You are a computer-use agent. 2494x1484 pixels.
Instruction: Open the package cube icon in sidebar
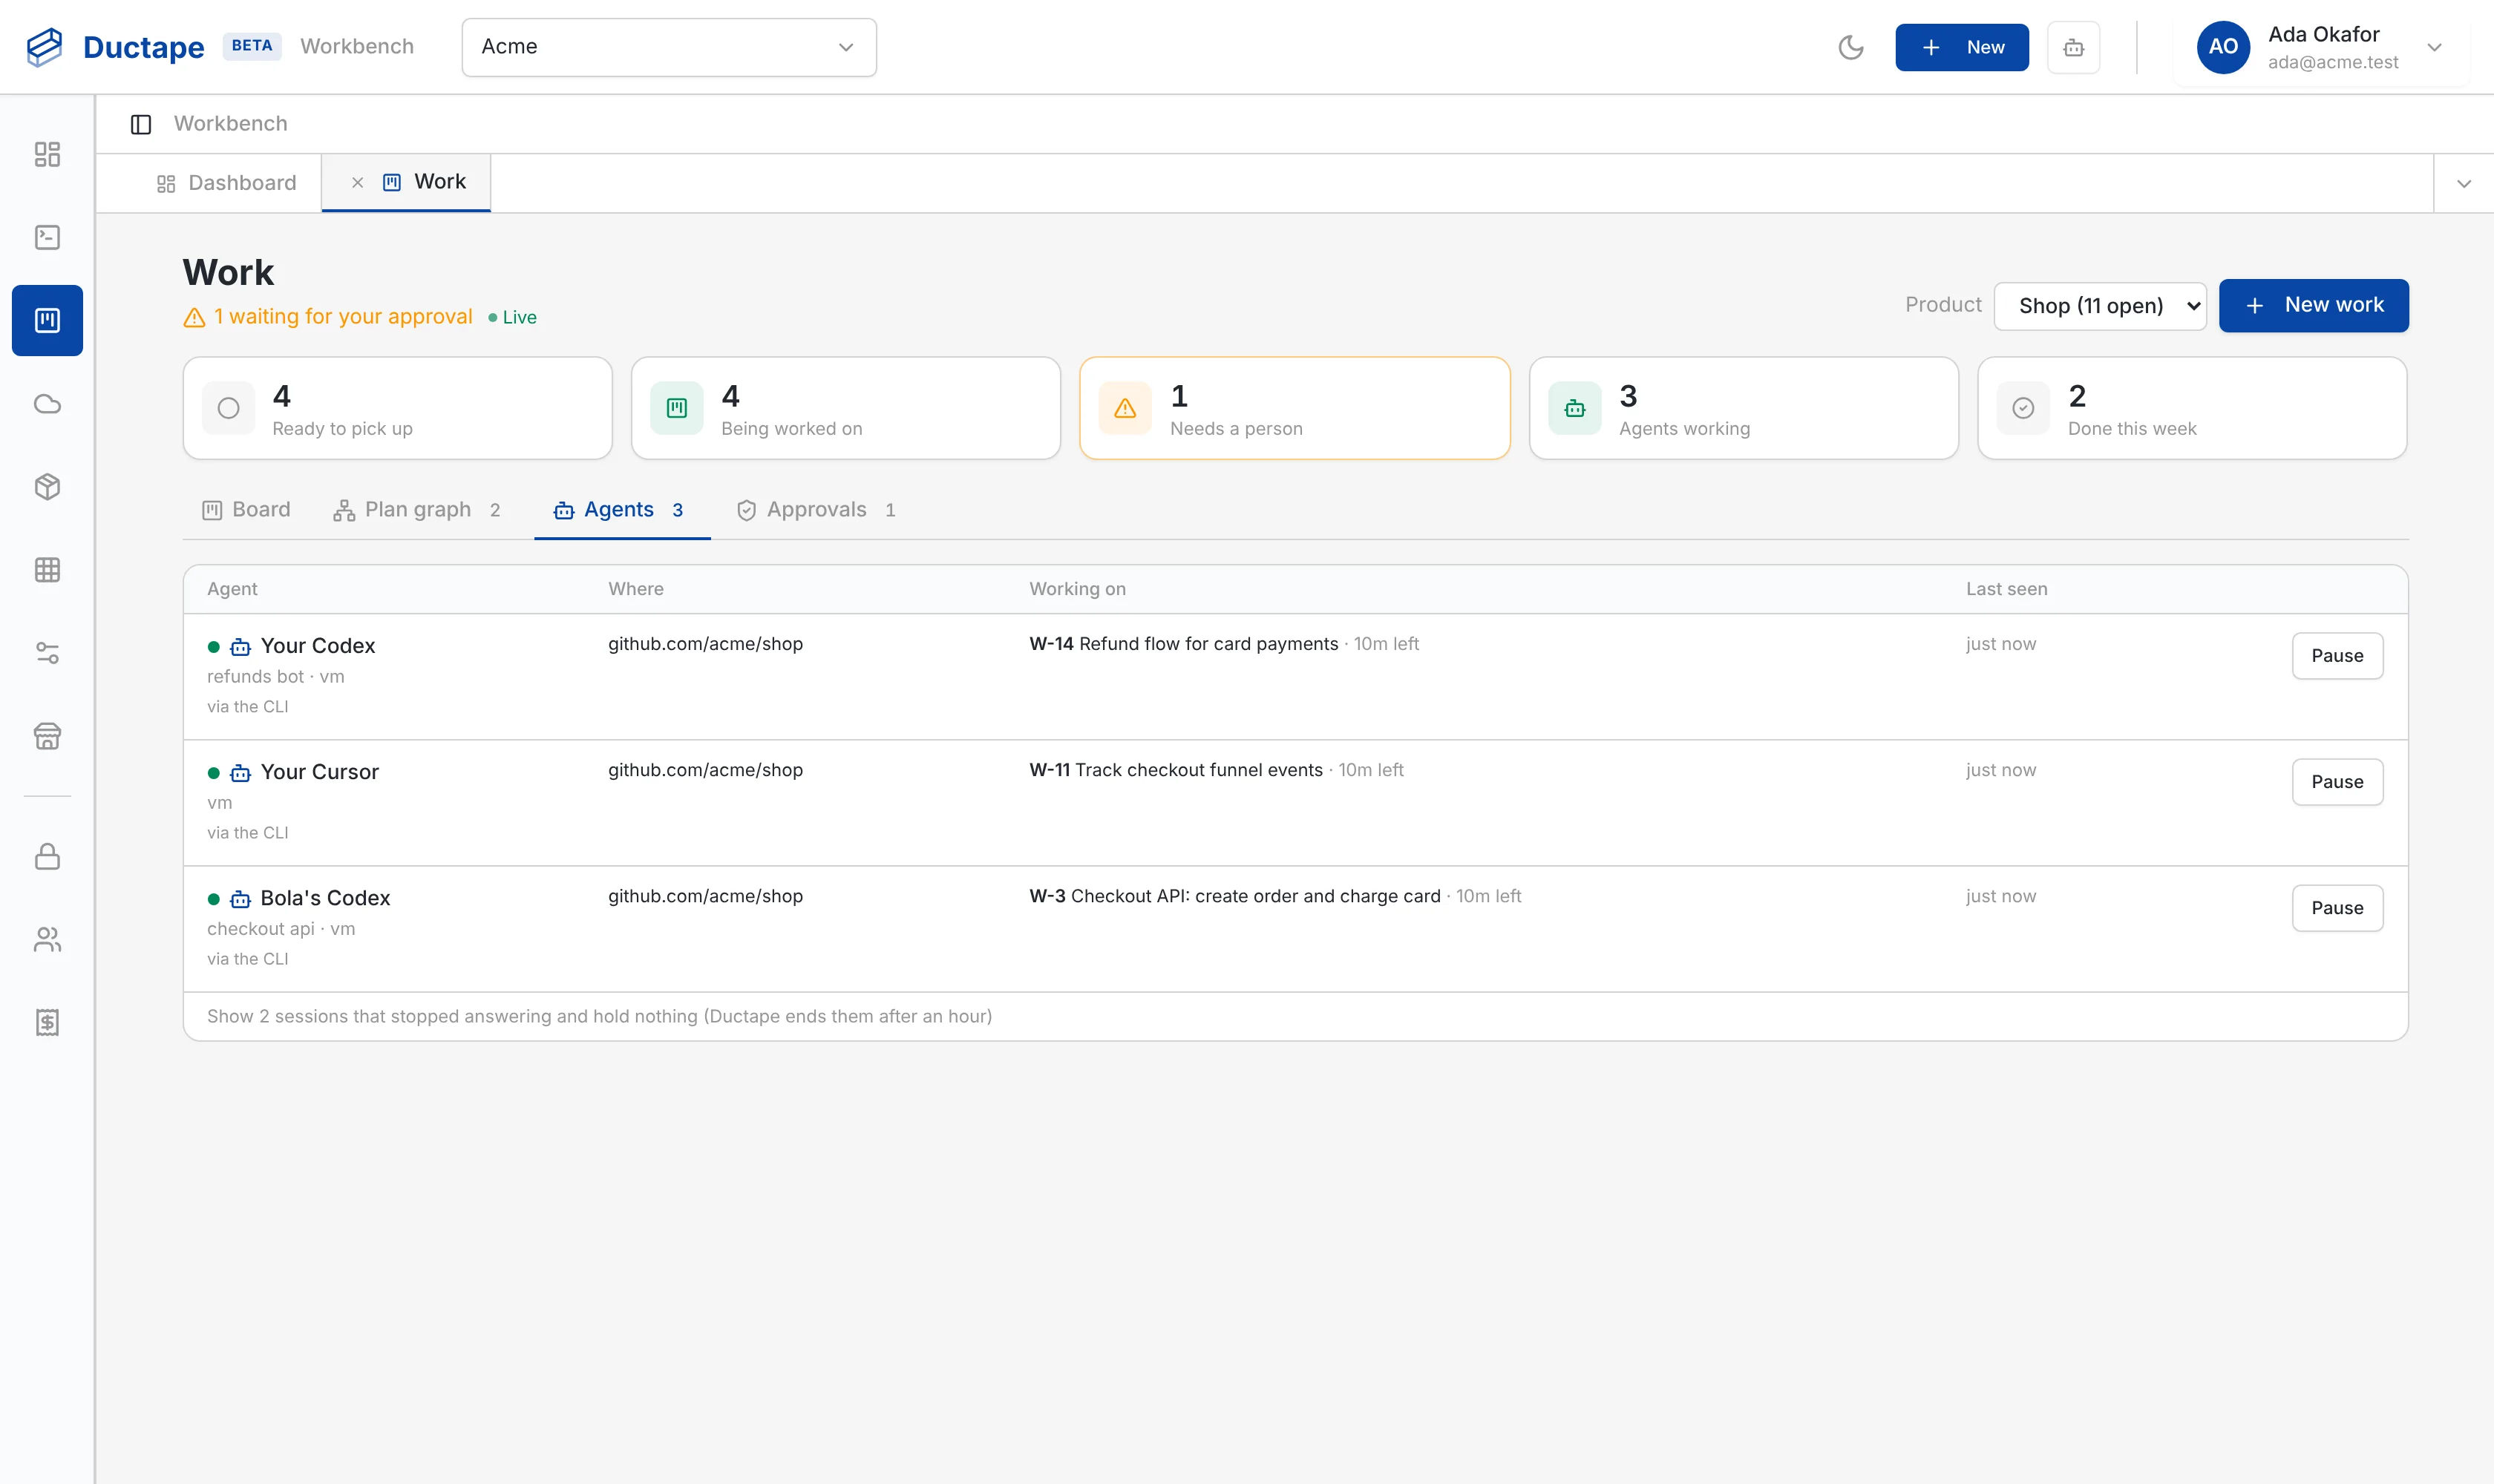47,487
